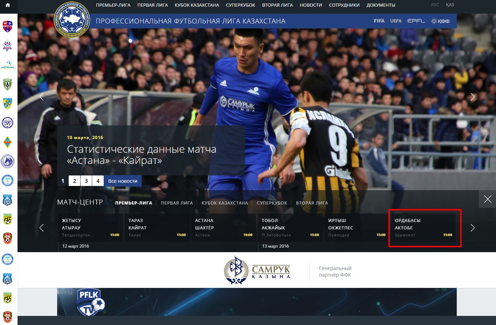The image size is (496, 325).
Task: Switch match center to КУБОК КАЗАХСТАНА tab
Action: [x=225, y=203]
